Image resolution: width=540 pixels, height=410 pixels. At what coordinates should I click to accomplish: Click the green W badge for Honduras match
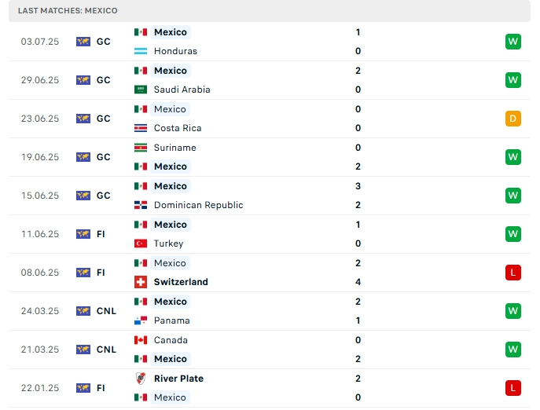[x=513, y=42]
